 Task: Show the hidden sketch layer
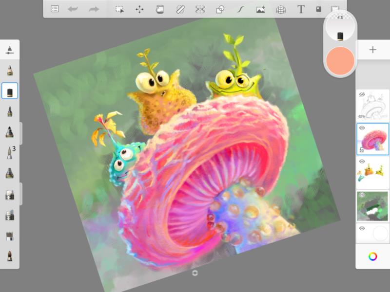(362, 94)
